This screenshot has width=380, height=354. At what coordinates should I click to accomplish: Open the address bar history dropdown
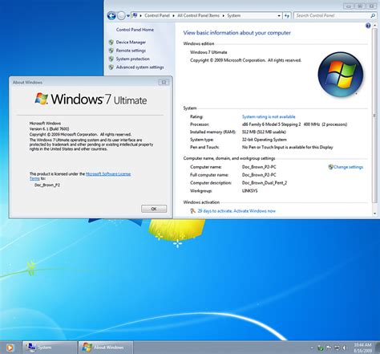coord(279,16)
